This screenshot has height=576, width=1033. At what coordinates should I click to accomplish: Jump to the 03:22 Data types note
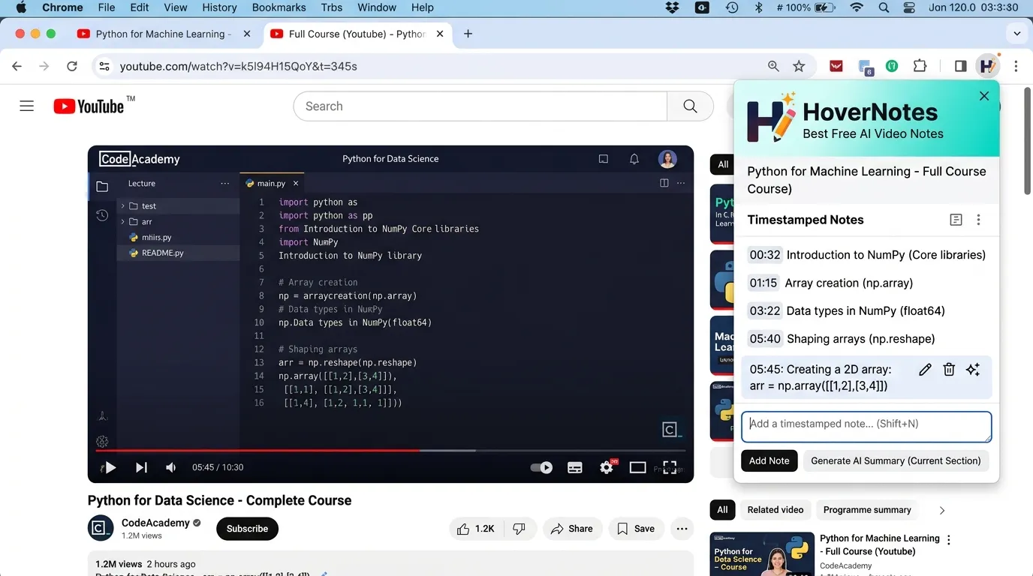[845, 310]
